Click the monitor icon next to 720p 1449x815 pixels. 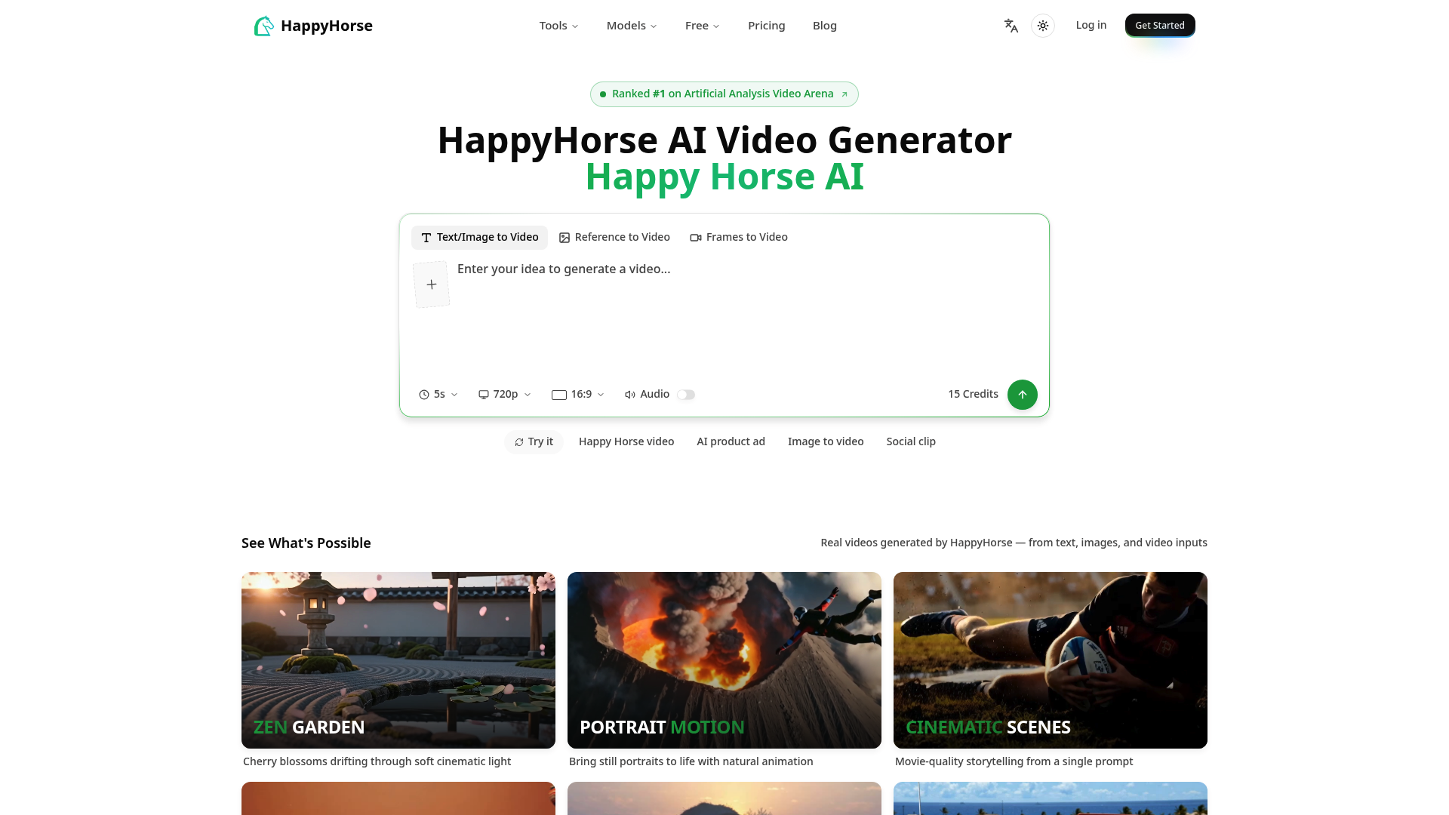tap(484, 394)
